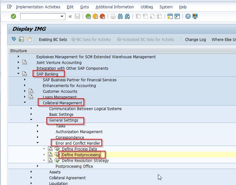
Task: Expand the Customer Accounts node
Action: coord(25,91)
